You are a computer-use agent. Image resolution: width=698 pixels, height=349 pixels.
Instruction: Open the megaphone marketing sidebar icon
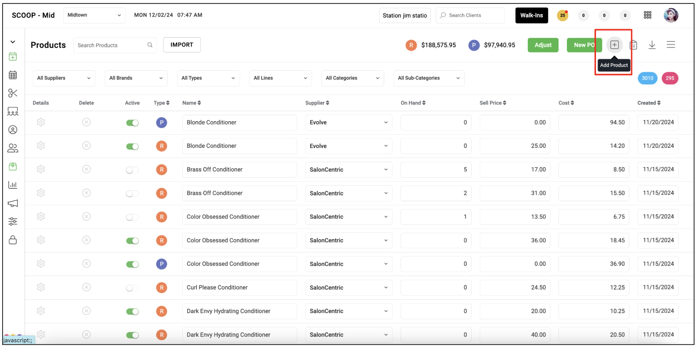pos(13,203)
